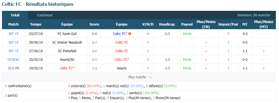Click the 1-6 score against SC Pinkafeld
This screenshot has height=103, width=279.
pos(94,51)
